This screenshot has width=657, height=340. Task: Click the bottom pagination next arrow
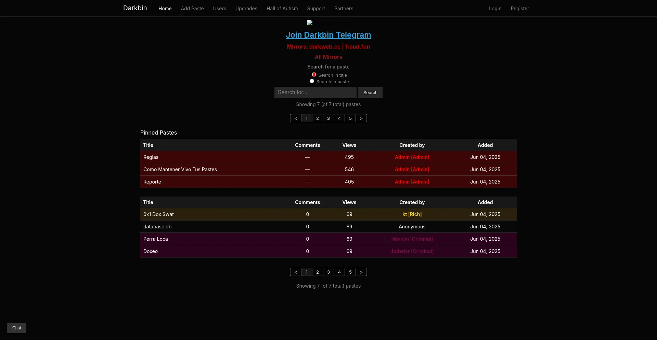point(361,272)
